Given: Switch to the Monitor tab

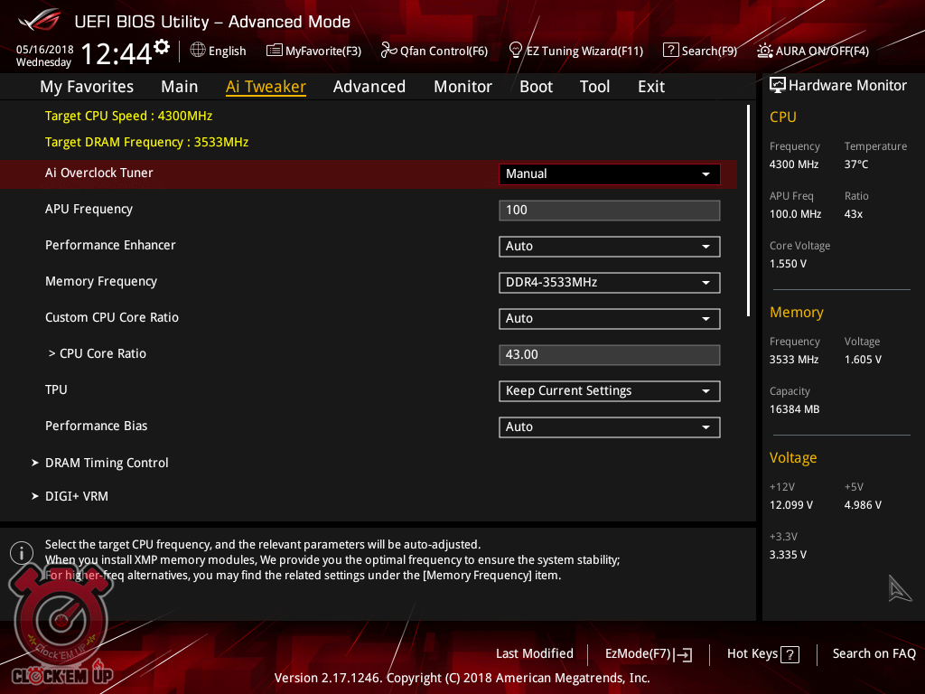Looking at the screenshot, I should tap(462, 87).
